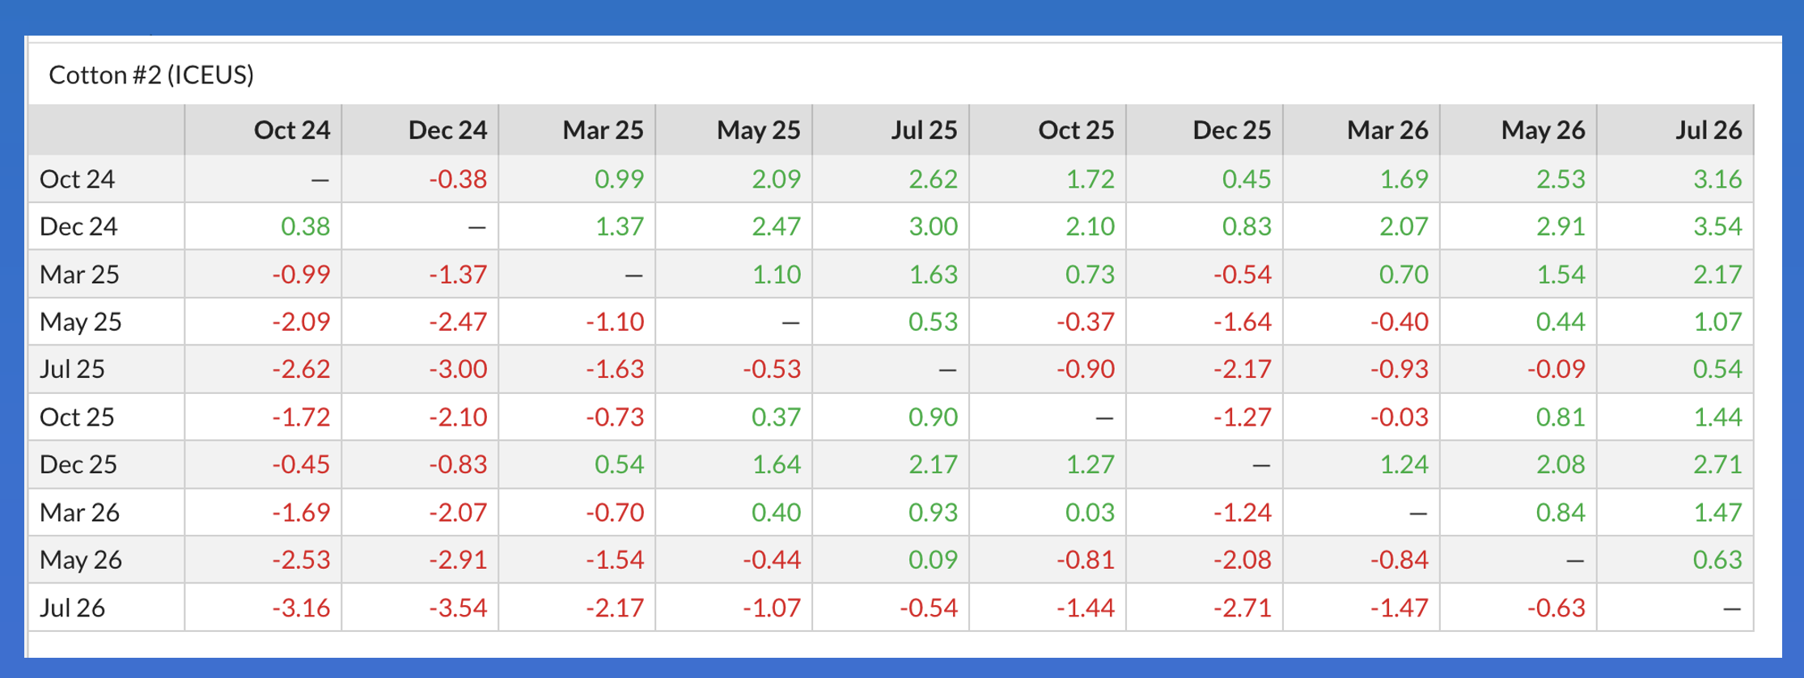Screen dimensions: 1804x678
Task: Click the 3.54 value in Dec 24 row
Action: tap(1717, 227)
